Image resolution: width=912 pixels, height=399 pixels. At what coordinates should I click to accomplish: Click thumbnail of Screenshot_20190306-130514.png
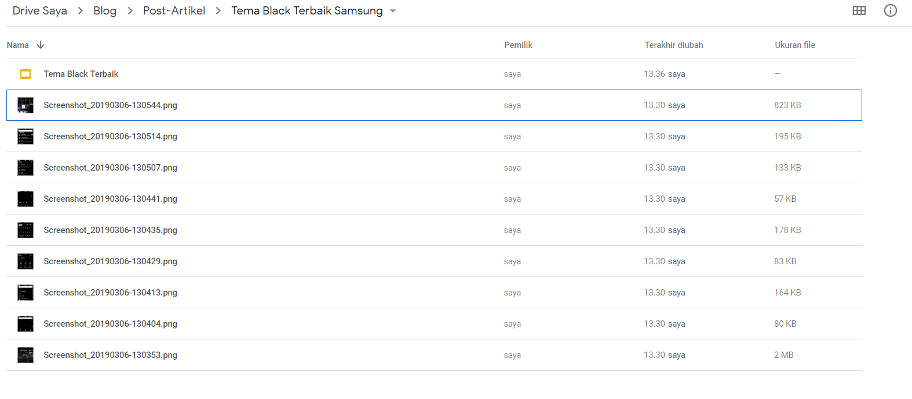click(25, 136)
